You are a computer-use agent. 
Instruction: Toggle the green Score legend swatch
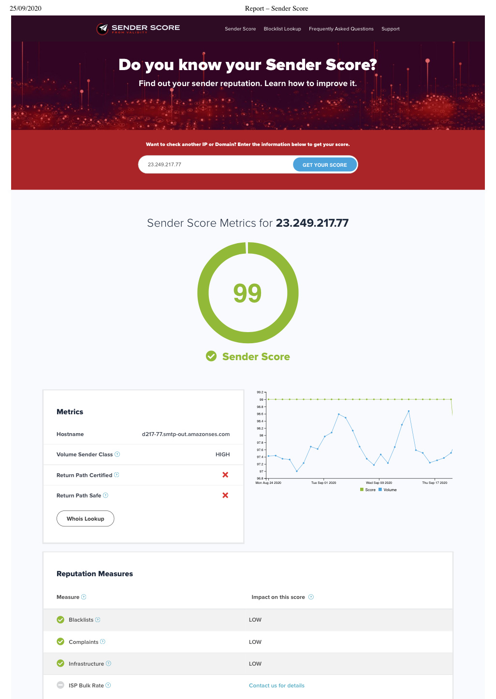pyautogui.click(x=362, y=490)
